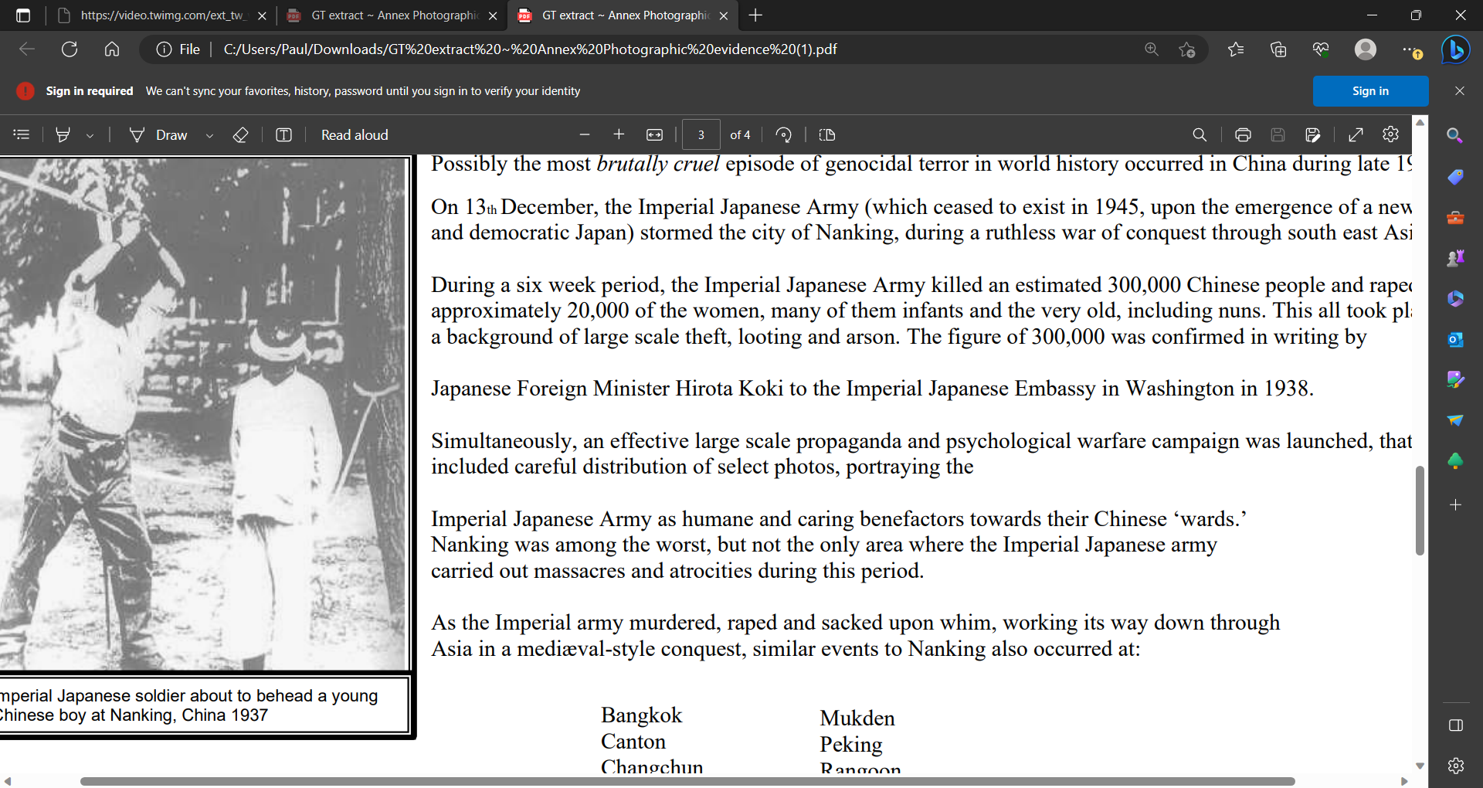1483x788 pixels.
Task: Activate the Draw tool
Action: click(x=158, y=135)
